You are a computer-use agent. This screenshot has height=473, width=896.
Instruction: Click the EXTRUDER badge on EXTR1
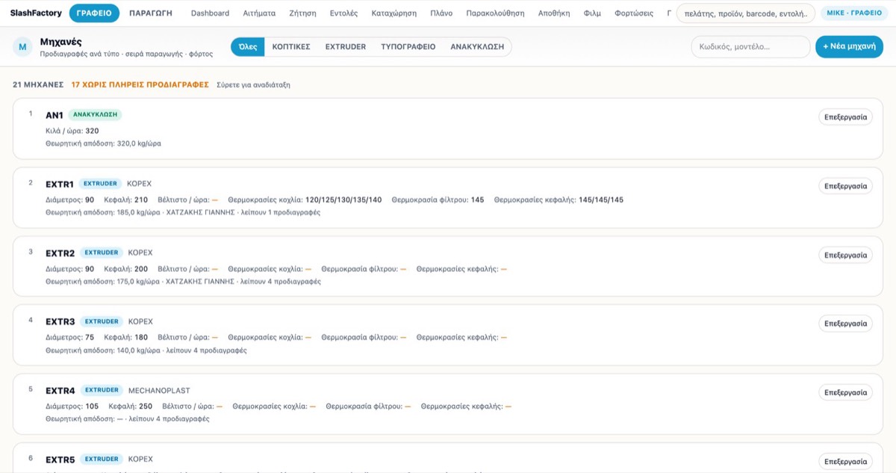point(100,183)
